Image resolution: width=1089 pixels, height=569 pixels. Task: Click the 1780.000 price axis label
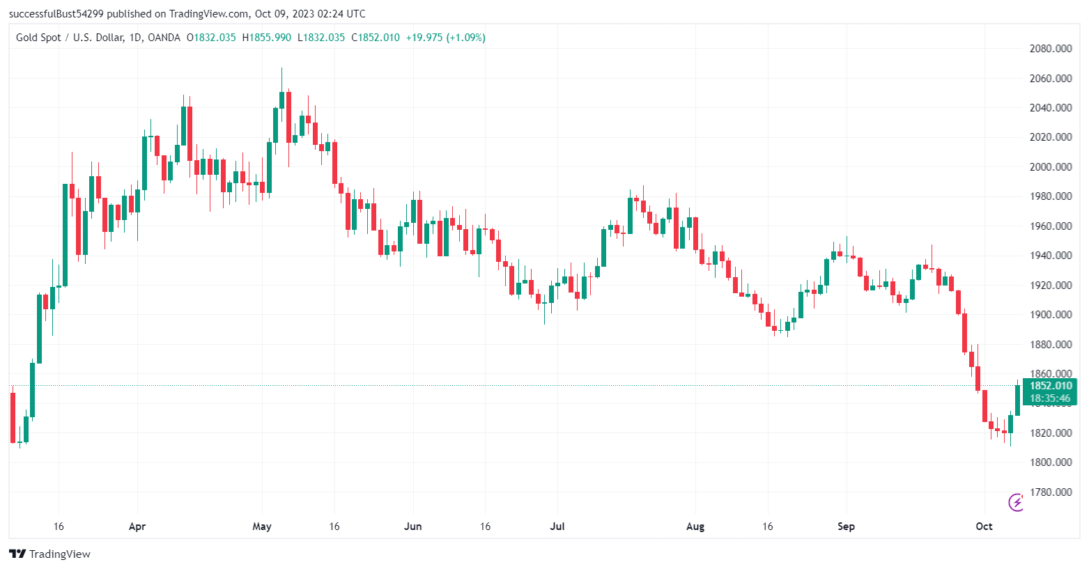[1051, 492]
